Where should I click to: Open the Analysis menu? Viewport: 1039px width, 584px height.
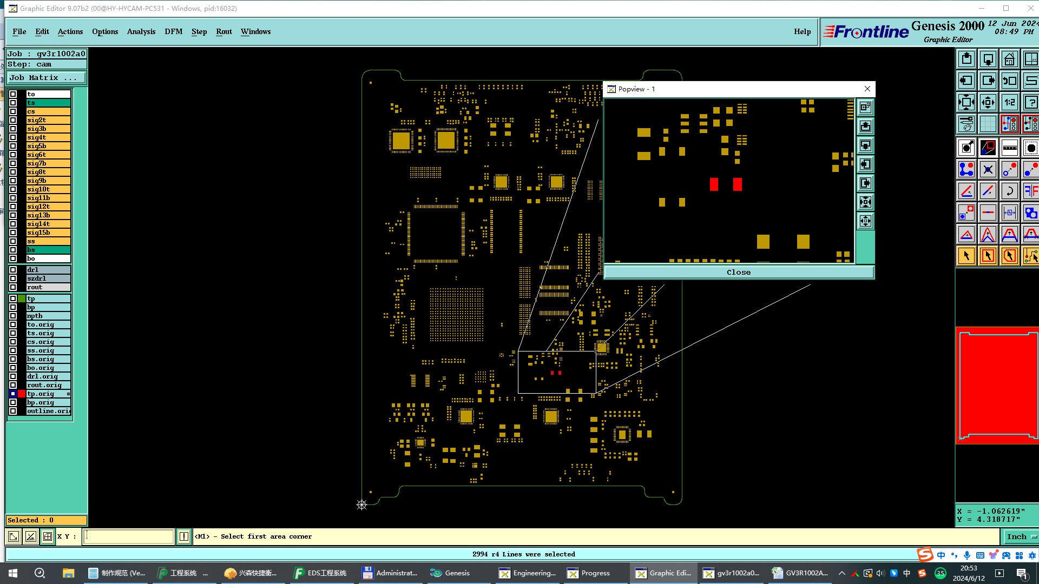tap(141, 31)
